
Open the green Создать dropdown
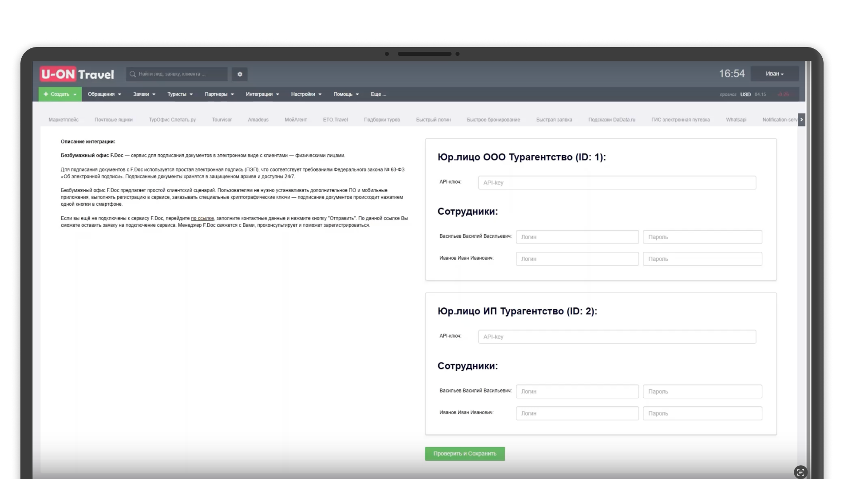60,94
